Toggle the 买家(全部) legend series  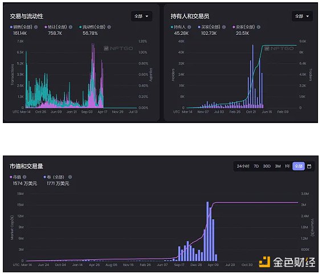pyautogui.click(x=209, y=27)
